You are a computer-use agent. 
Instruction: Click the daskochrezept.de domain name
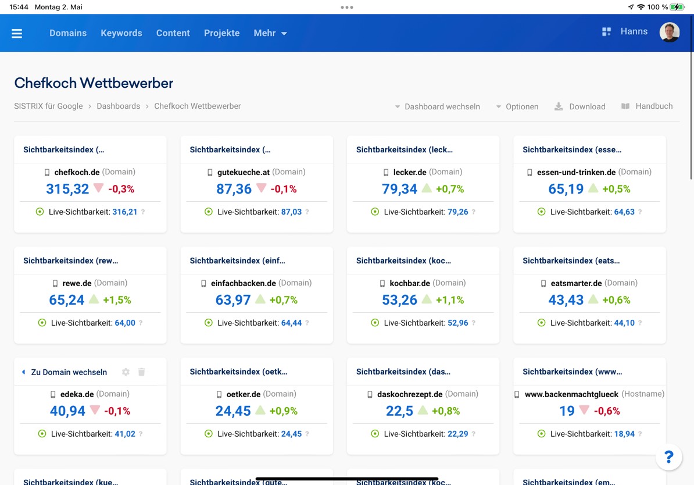tap(410, 395)
